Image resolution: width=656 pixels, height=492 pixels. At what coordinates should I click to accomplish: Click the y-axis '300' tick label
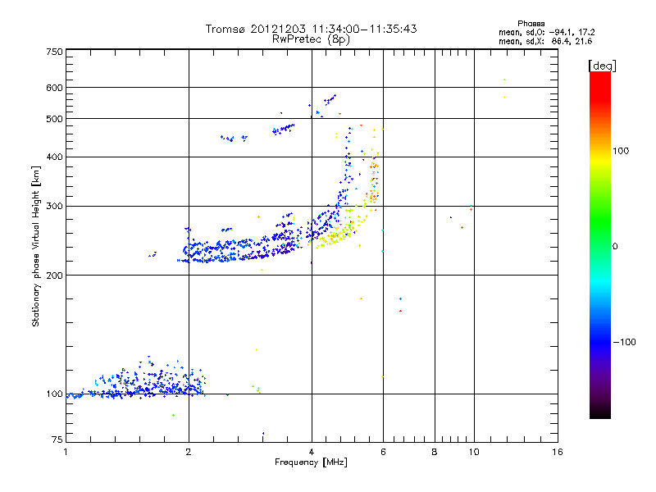click(x=55, y=207)
